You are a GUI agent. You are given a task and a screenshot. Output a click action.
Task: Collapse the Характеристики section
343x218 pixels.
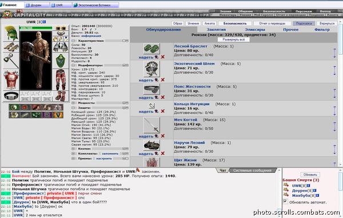coord(73,41)
